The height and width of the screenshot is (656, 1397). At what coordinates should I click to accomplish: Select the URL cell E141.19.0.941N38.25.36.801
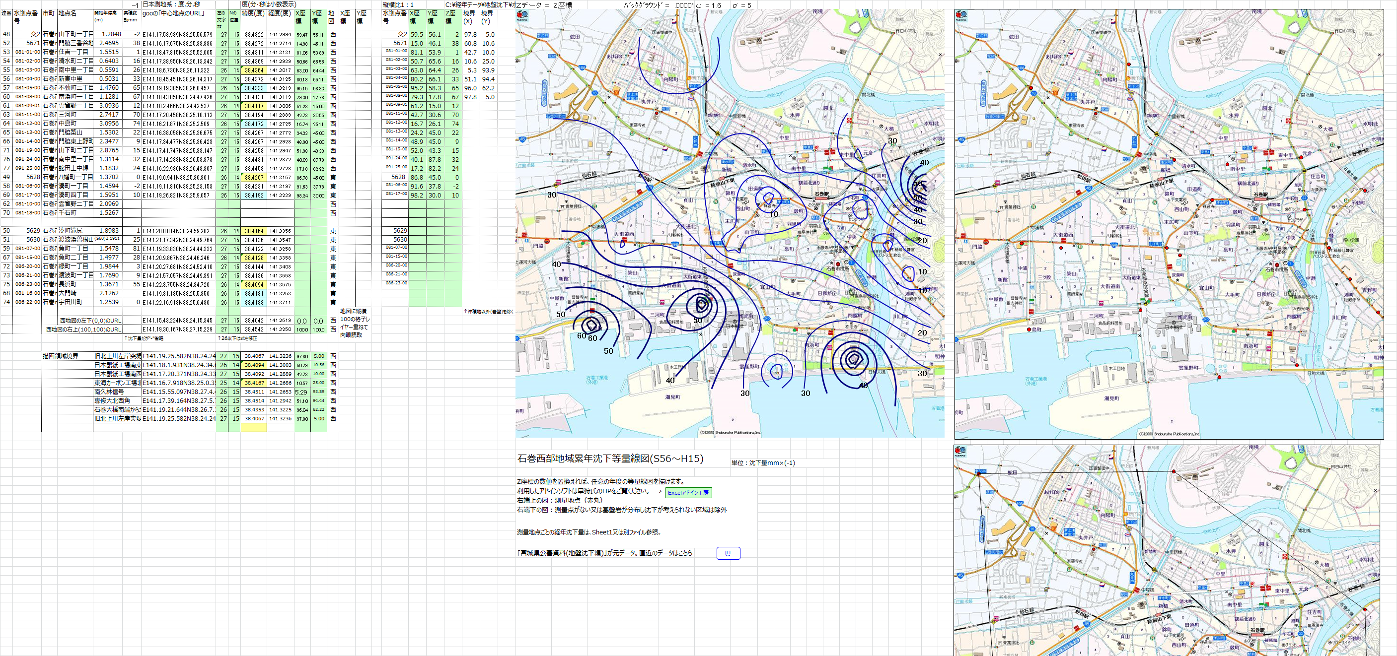pos(178,177)
